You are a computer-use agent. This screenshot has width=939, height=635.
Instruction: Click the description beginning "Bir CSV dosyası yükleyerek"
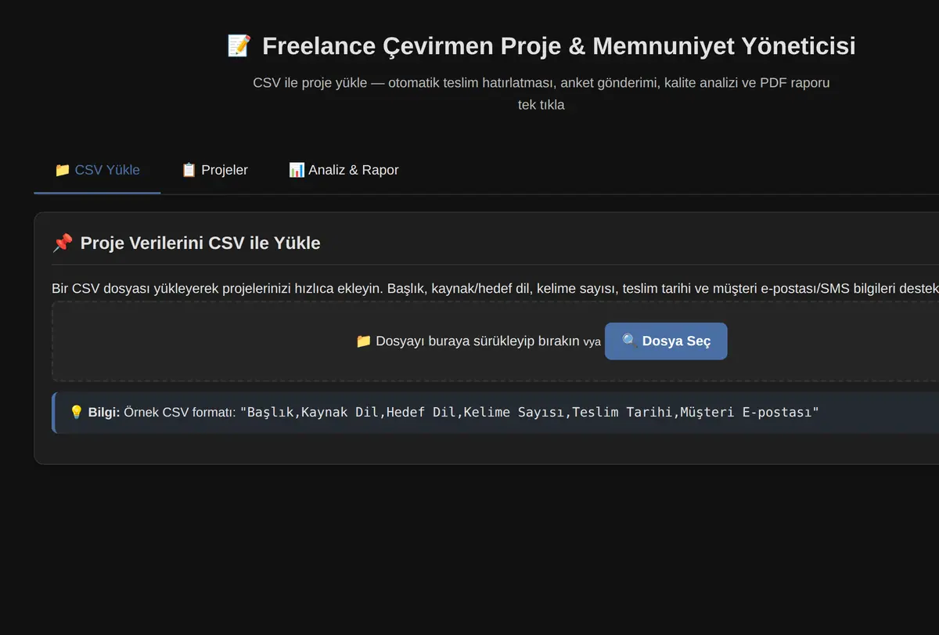click(x=495, y=288)
